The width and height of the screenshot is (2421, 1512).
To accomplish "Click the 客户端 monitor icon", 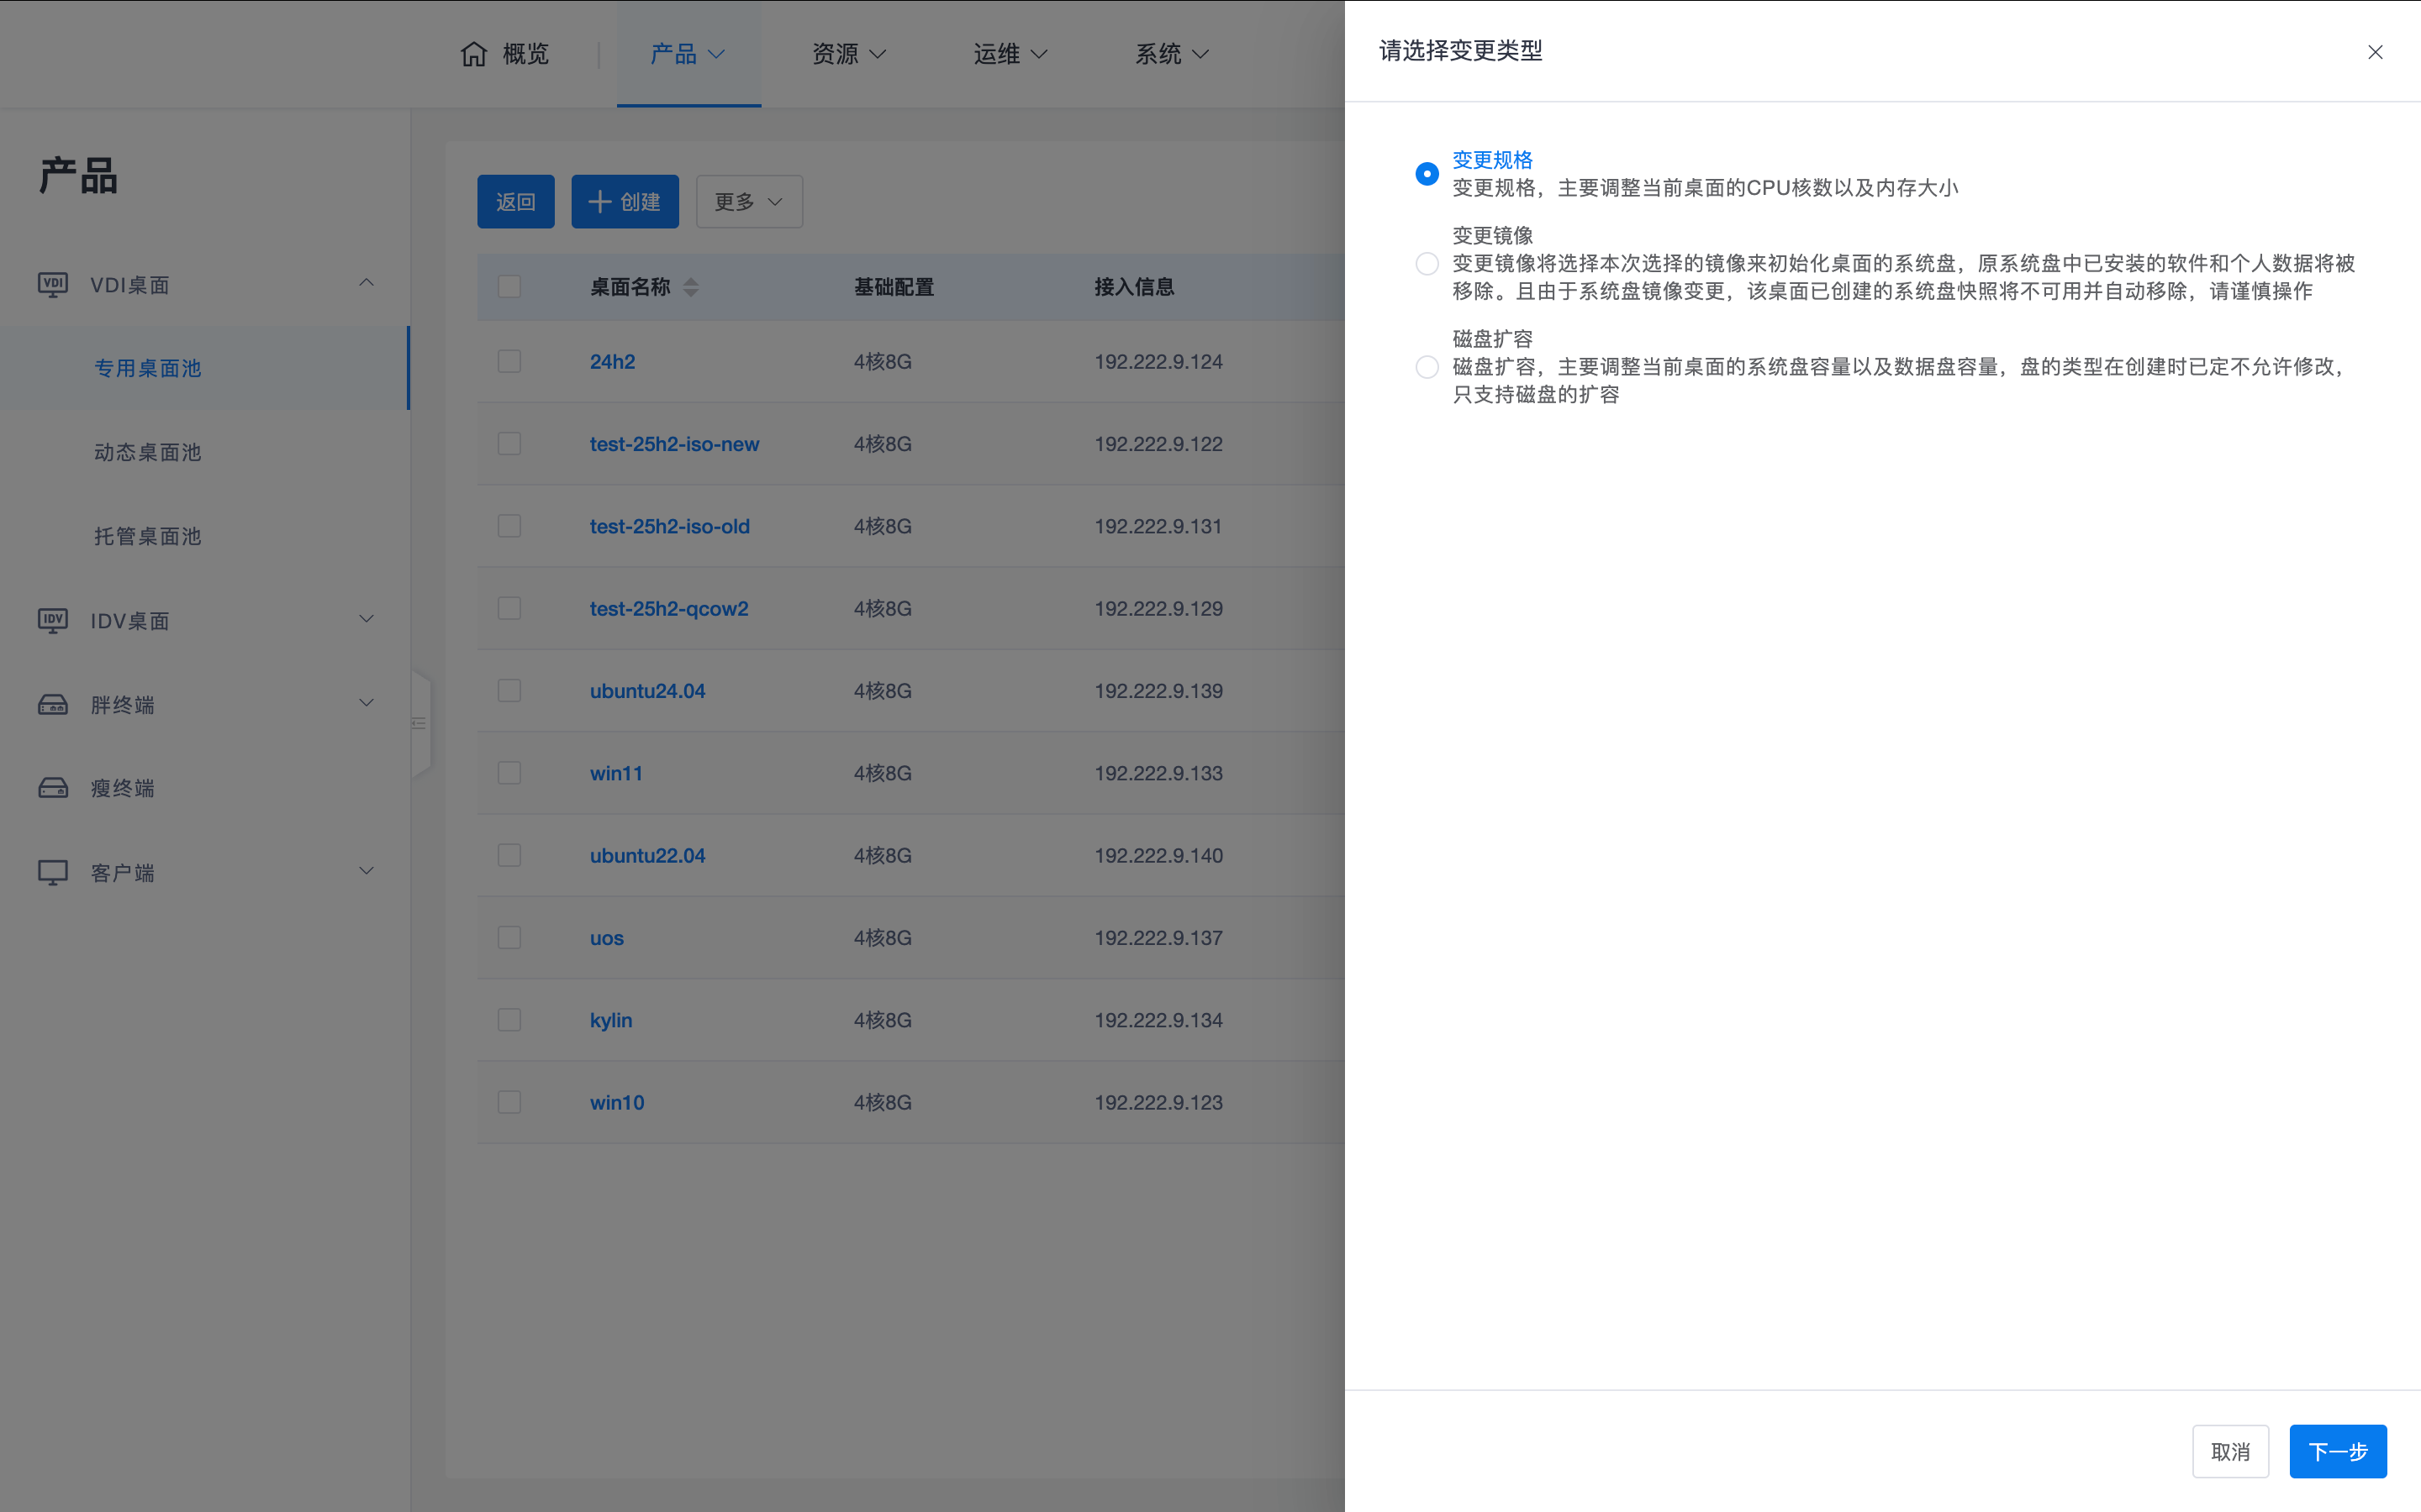I will point(53,872).
